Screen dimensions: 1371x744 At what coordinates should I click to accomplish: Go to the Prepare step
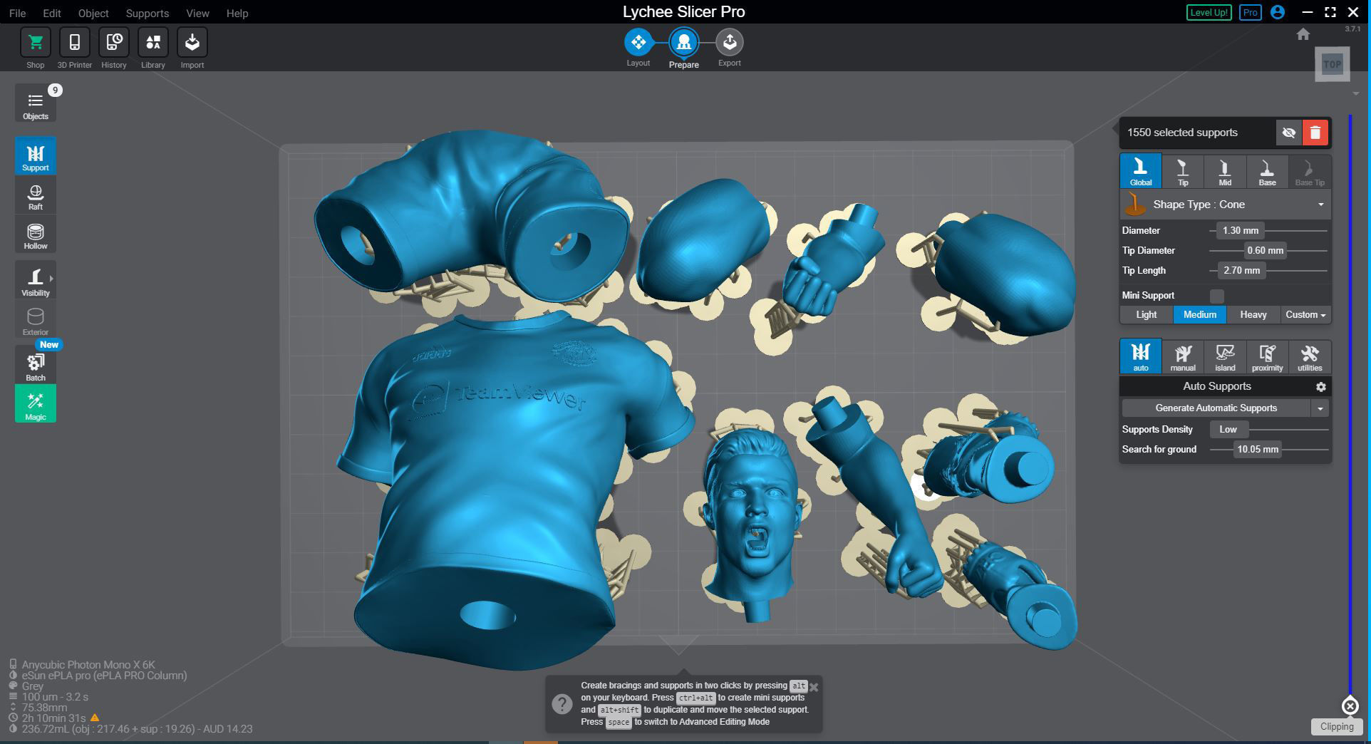pos(684,42)
